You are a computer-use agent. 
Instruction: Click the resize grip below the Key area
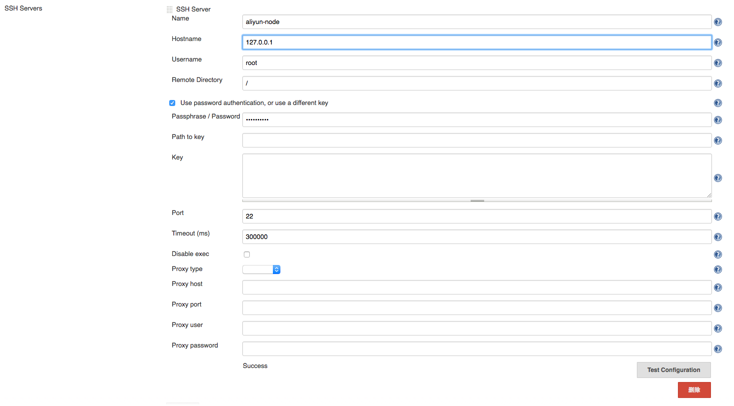tap(477, 199)
